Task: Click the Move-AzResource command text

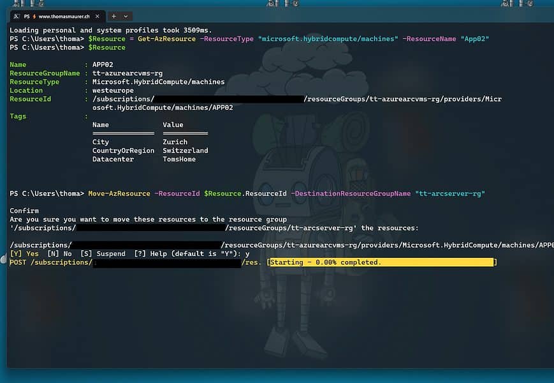Action: 119,194
